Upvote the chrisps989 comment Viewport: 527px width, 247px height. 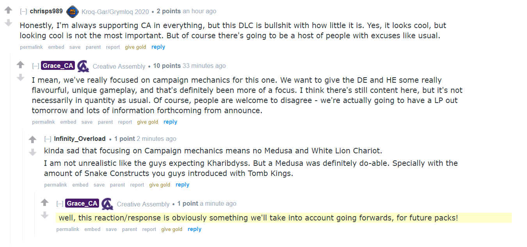point(8,11)
